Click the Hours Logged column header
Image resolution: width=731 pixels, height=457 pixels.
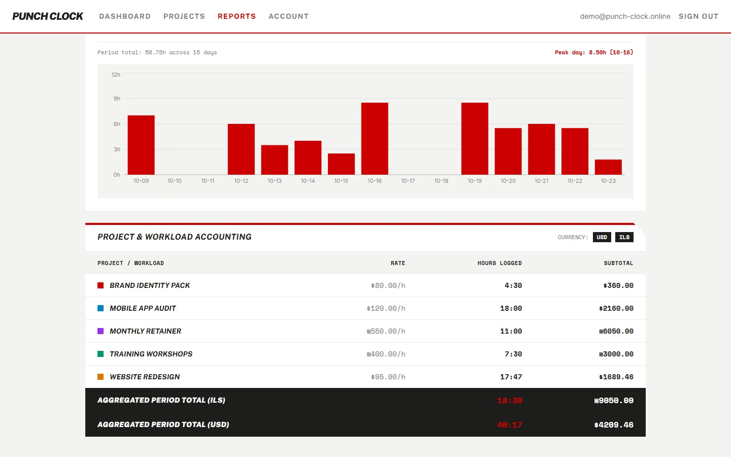tap(500, 263)
